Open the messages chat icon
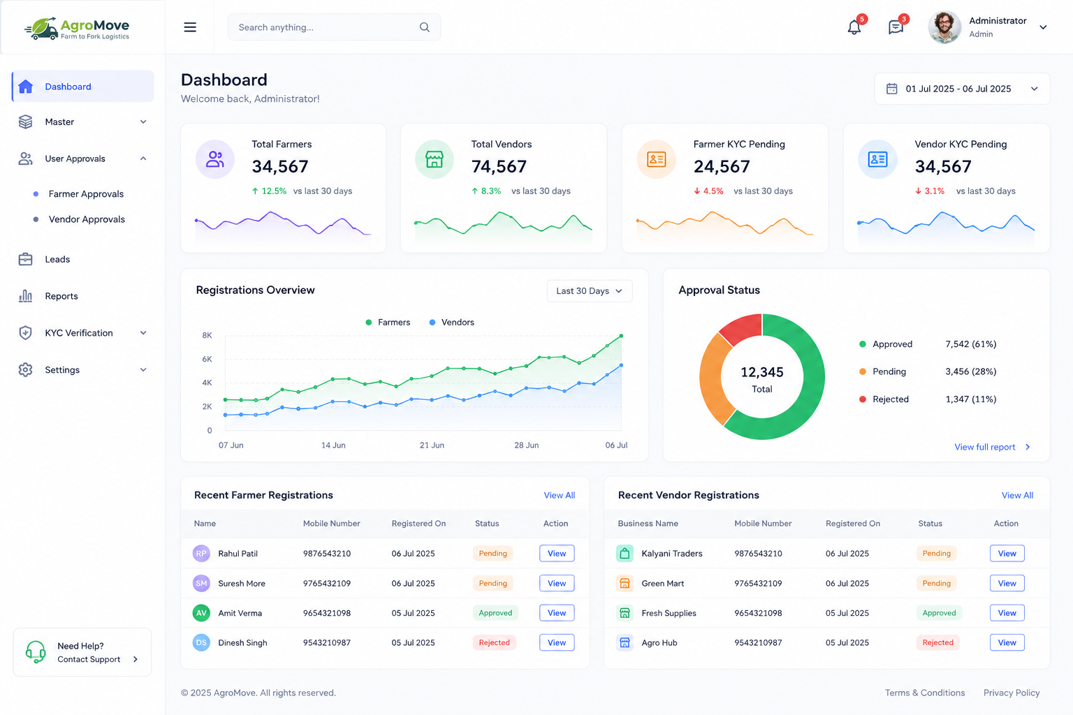Image resolution: width=1073 pixels, height=715 pixels. point(896,27)
